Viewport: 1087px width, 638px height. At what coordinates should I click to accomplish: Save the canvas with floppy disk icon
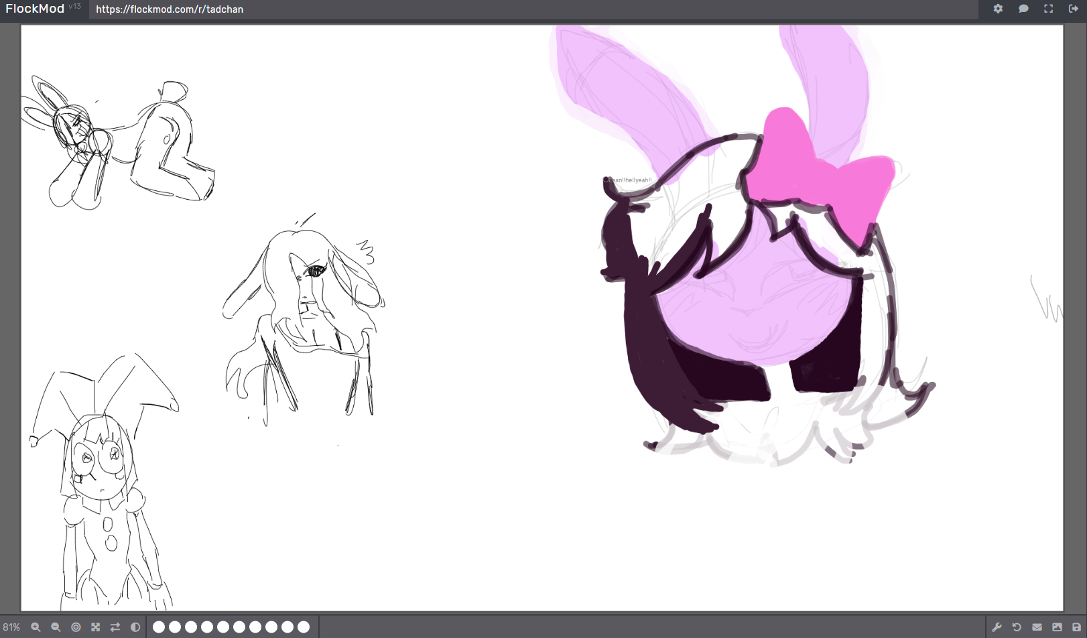pyautogui.click(x=1076, y=627)
